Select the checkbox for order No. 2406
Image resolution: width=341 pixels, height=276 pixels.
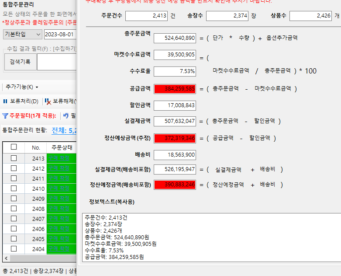tap(14, 229)
